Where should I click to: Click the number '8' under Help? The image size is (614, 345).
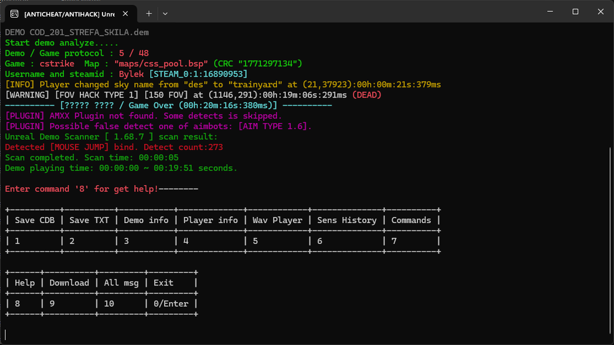pyautogui.click(x=17, y=303)
